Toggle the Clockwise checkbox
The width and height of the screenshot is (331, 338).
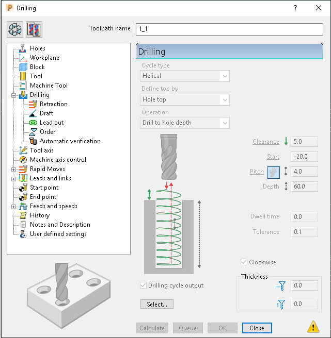244,262
